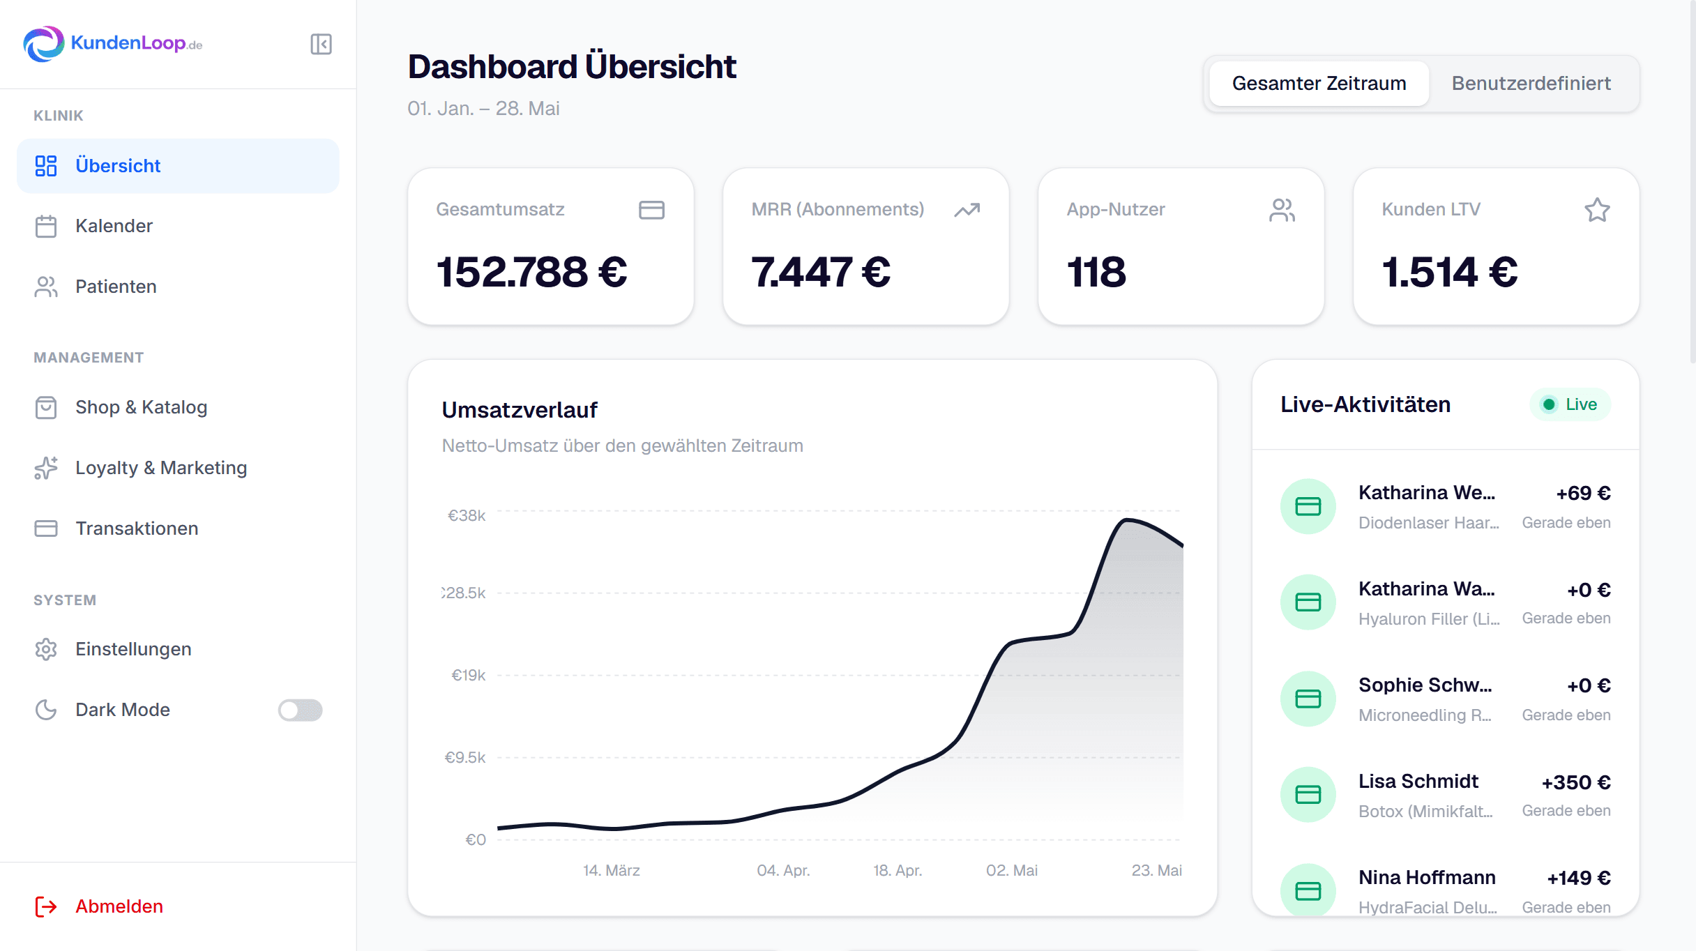The height and width of the screenshot is (951, 1696).
Task: Click the +69 € amount
Action: (x=1583, y=494)
